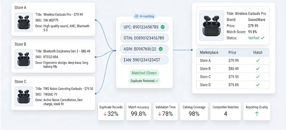The image size is (286, 130).
Task: Click the Validation Time metric card
Action: (x=165, y=111)
